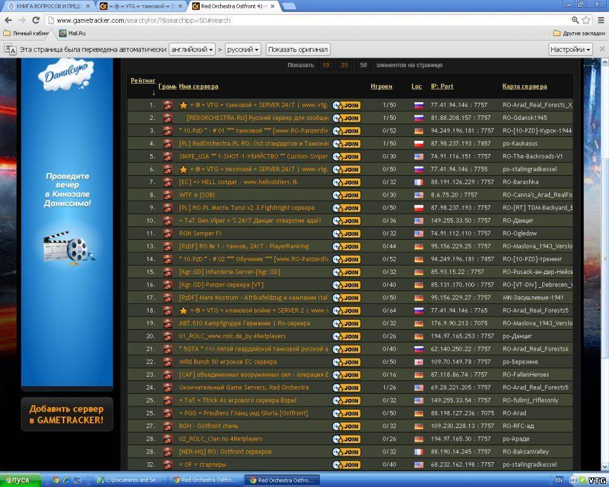Click the game icon for BOH - Ostfront server
609x487 pixels.
coord(167,426)
